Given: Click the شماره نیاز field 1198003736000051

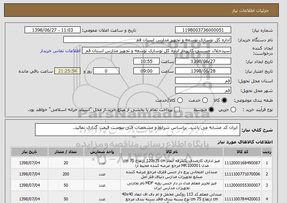Looking at the screenshot, I should 203,30.
